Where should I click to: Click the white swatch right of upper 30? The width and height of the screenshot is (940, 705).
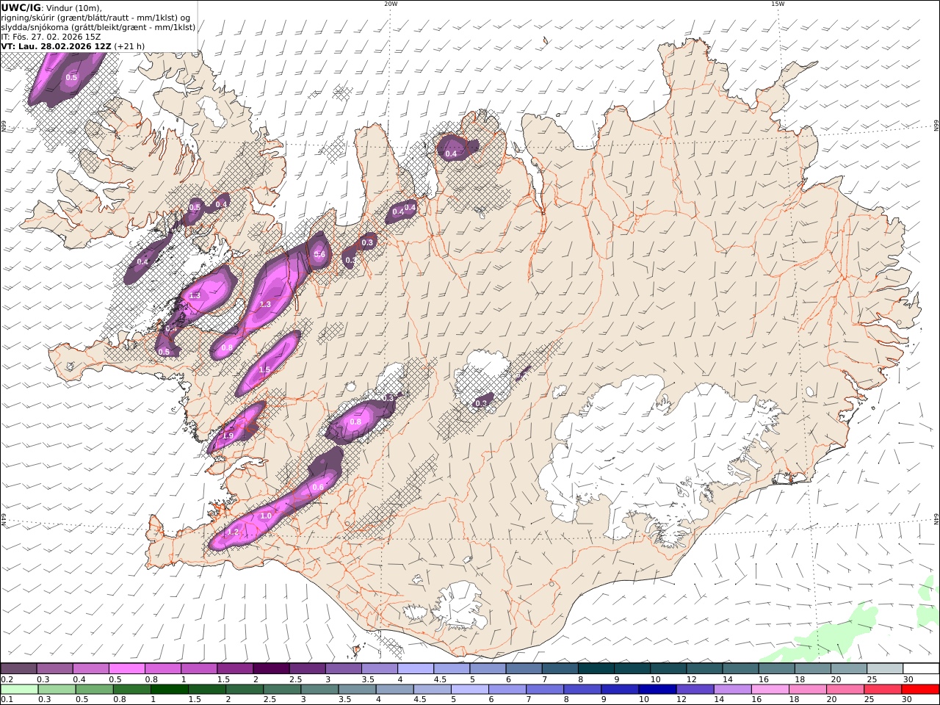point(921,669)
